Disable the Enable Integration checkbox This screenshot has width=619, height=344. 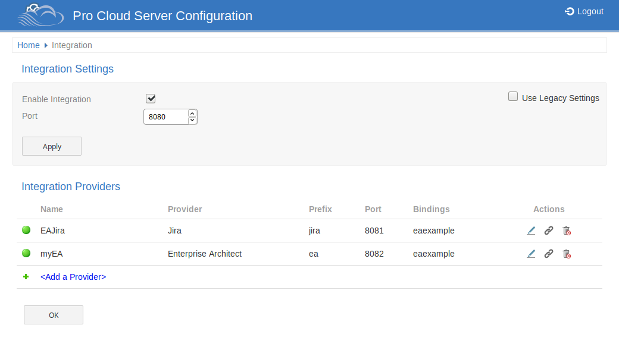[151, 99]
